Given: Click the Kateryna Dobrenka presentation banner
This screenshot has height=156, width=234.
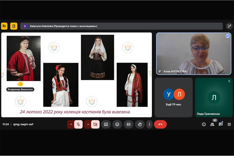Looking at the screenshot, I should tap(121, 26).
